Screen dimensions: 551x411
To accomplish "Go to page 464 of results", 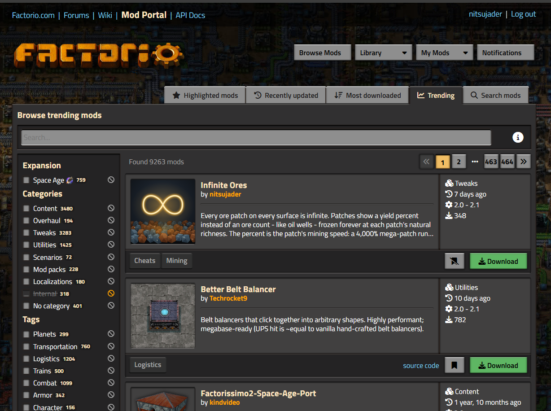I will (x=507, y=162).
